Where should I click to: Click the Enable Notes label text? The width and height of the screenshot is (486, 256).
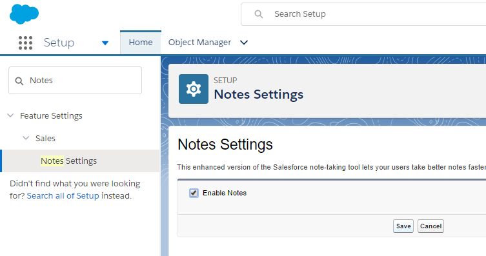pyautogui.click(x=225, y=193)
